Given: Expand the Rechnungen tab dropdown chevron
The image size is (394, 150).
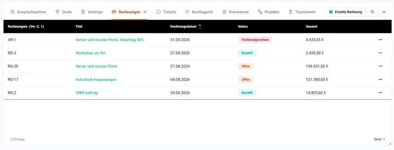Looking at the screenshot, I should pos(145,12).
